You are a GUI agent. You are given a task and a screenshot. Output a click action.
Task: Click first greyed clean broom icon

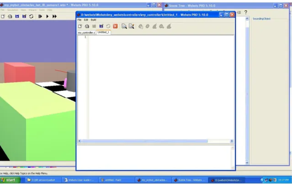[x=154, y=26]
